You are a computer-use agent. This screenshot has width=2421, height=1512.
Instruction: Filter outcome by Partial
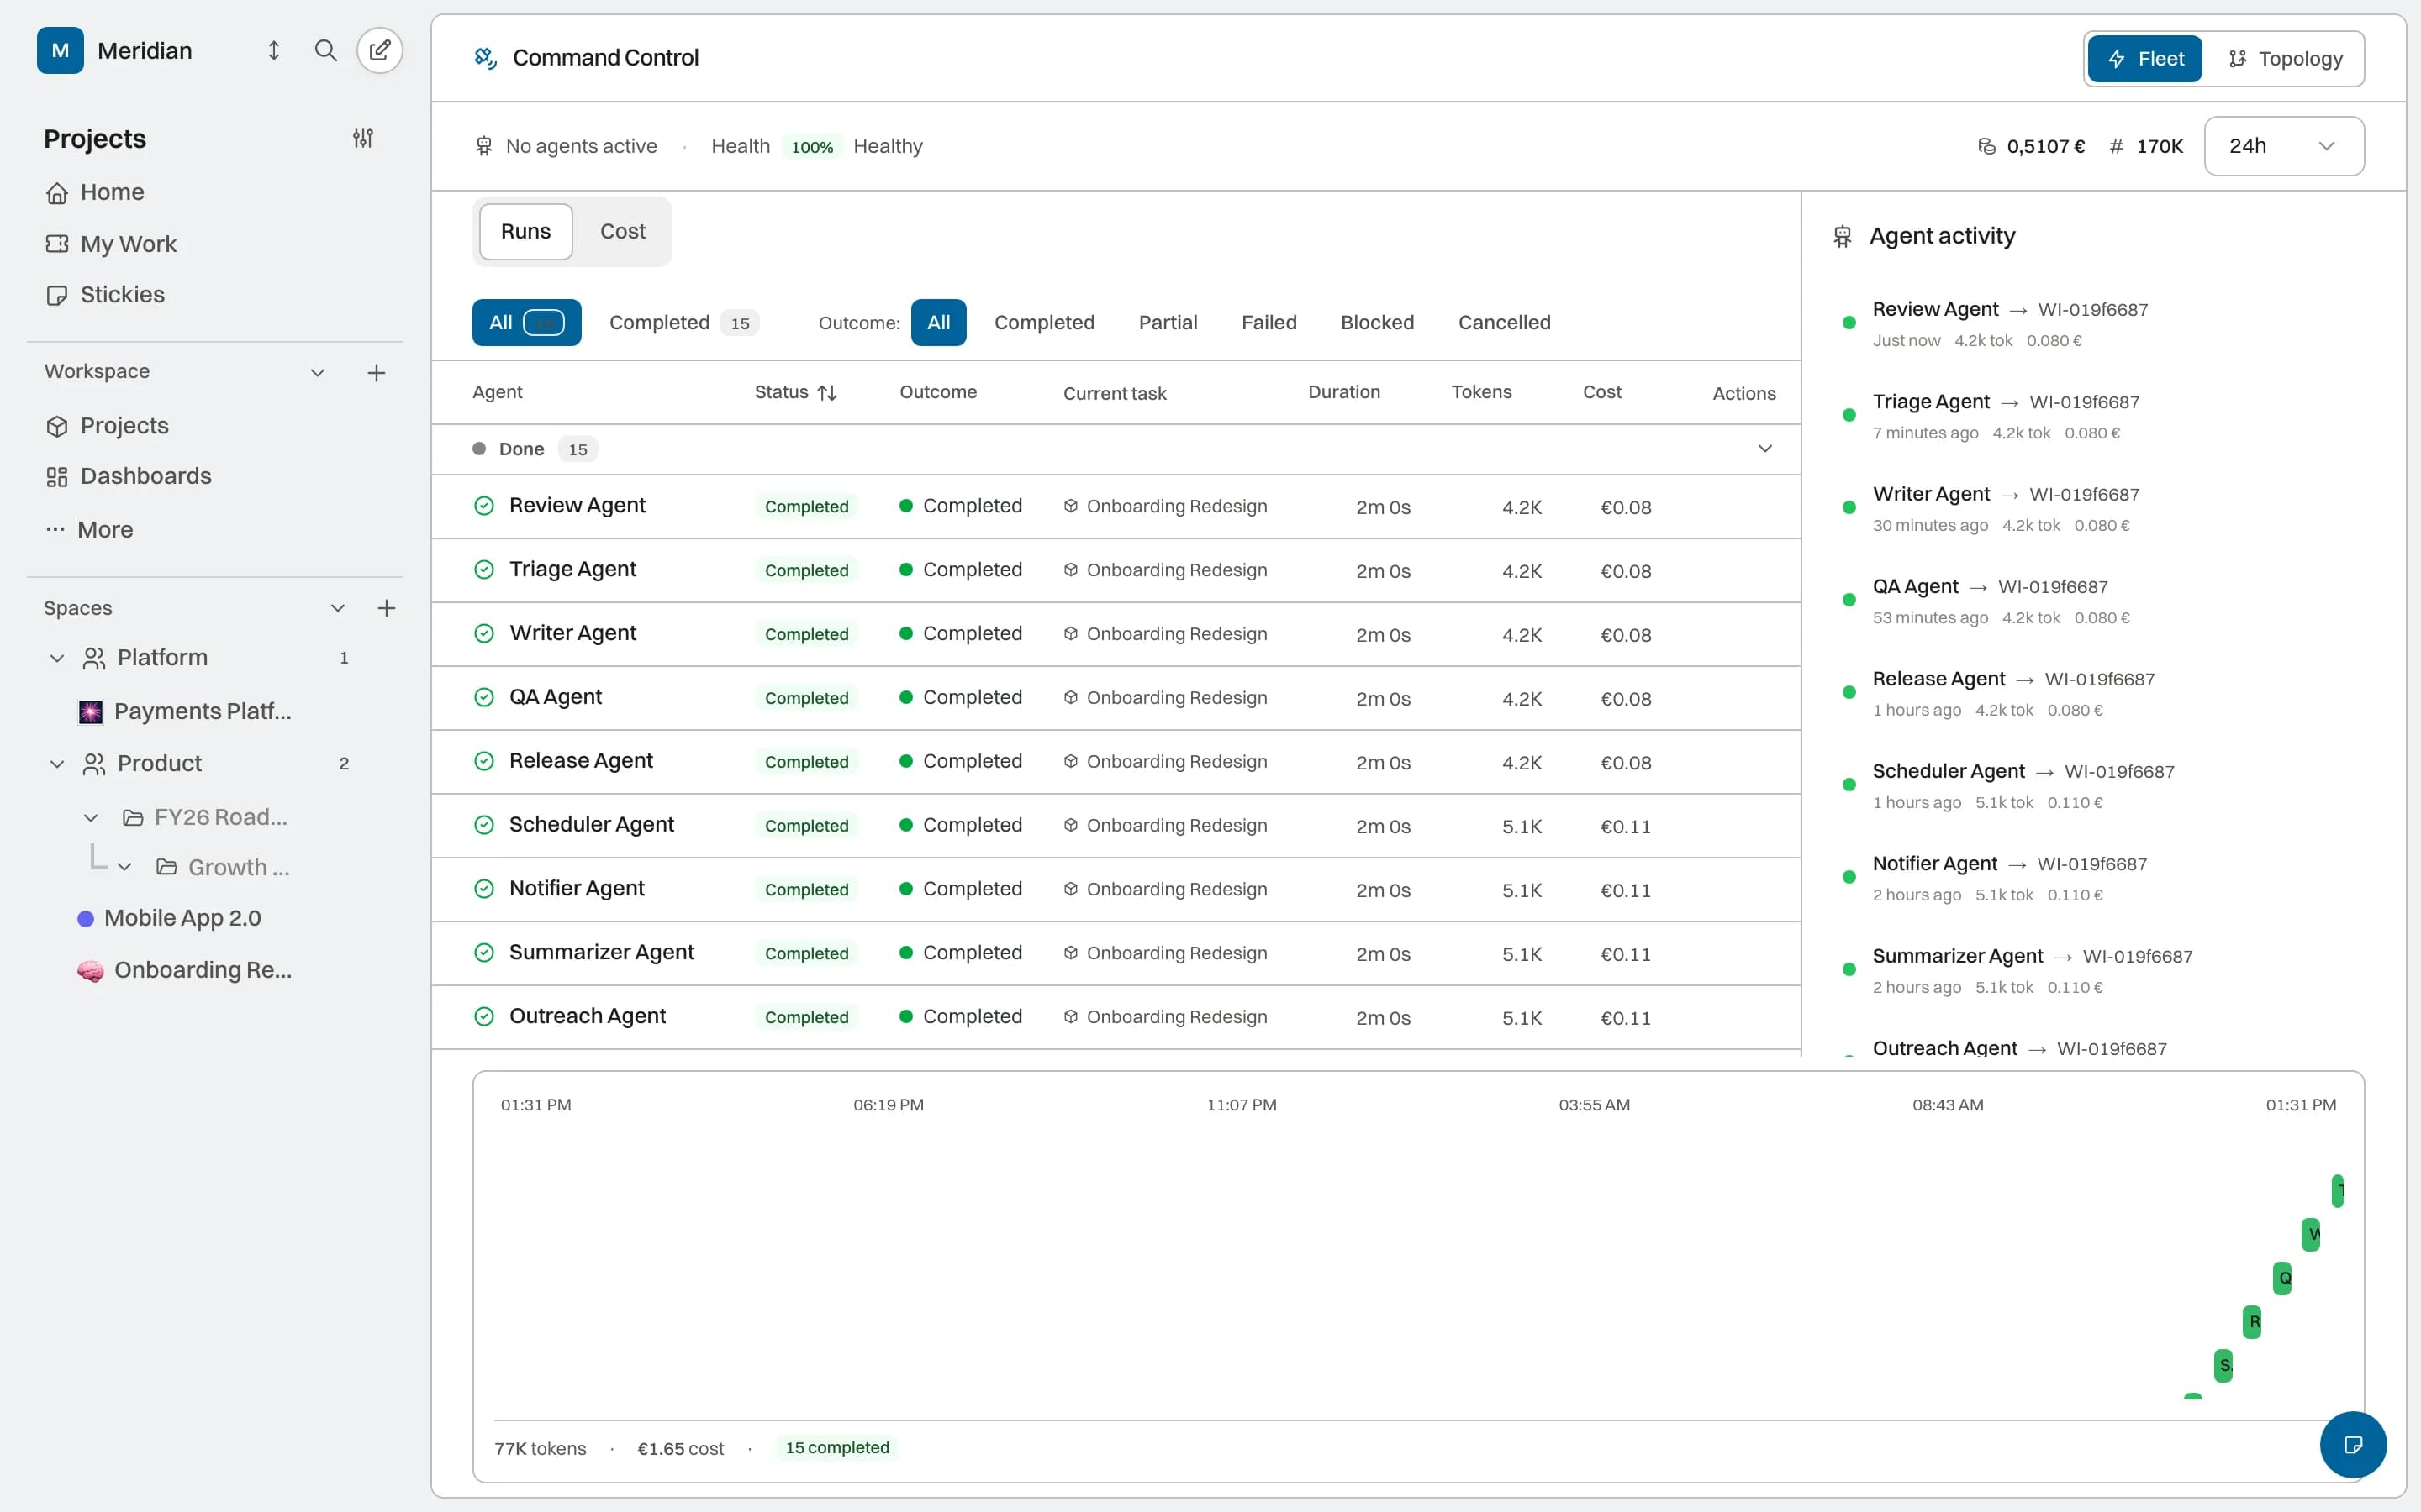1168,322
